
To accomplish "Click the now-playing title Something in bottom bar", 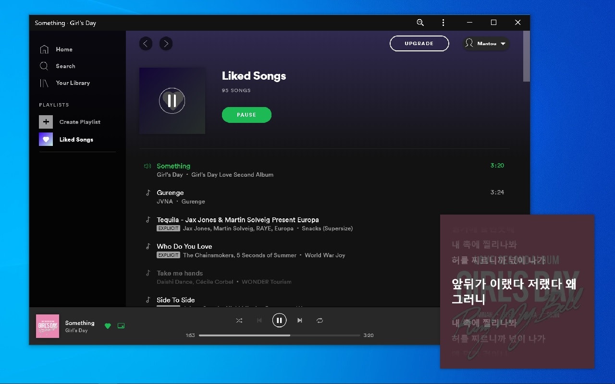I will pos(80,323).
